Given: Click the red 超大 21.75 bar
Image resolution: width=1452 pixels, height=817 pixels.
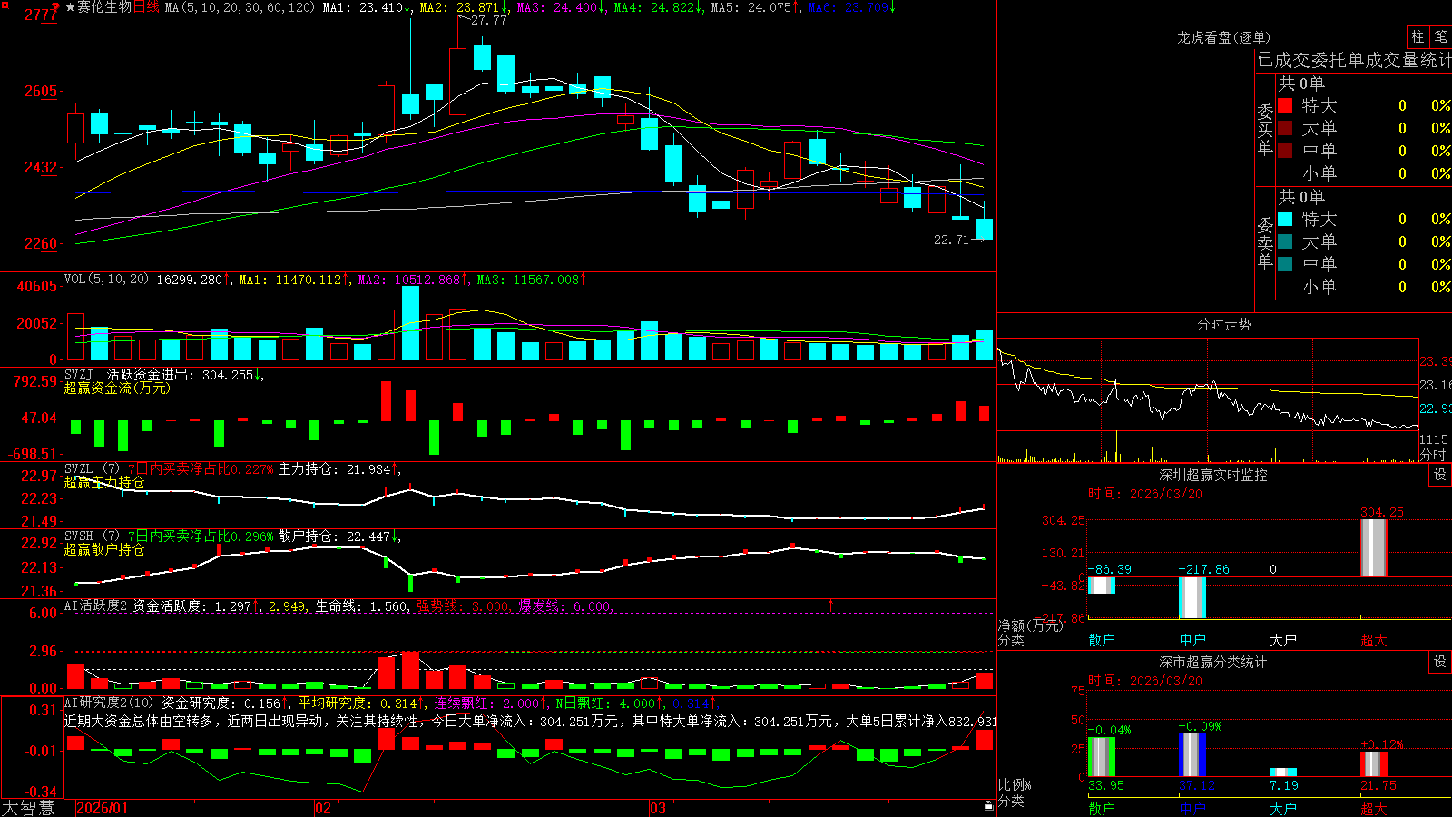Looking at the screenshot, I should click(x=1374, y=764).
